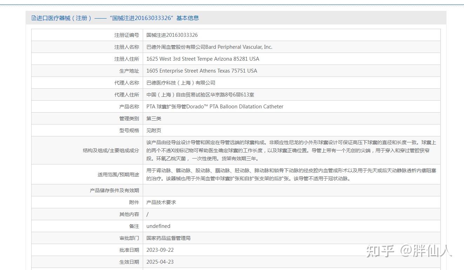The width and height of the screenshot is (464, 270).
Task: Click address 1605 Enterprise Street Athens Texas
Action: [202, 71]
